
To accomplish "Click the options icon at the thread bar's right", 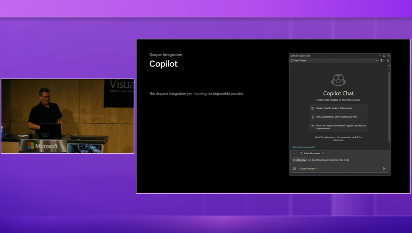I will (x=388, y=60).
